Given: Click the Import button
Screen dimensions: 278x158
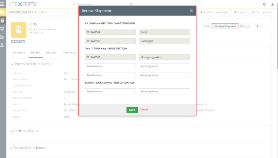Looking at the screenshot, I should (x=240, y=12).
